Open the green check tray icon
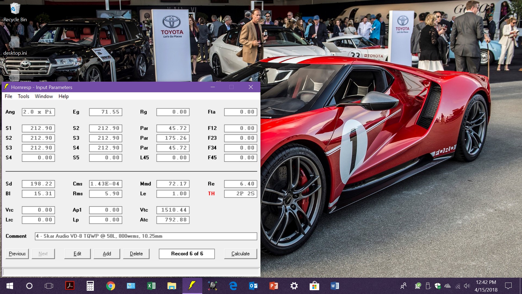The height and width of the screenshot is (294, 522). (x=418, y=286)
